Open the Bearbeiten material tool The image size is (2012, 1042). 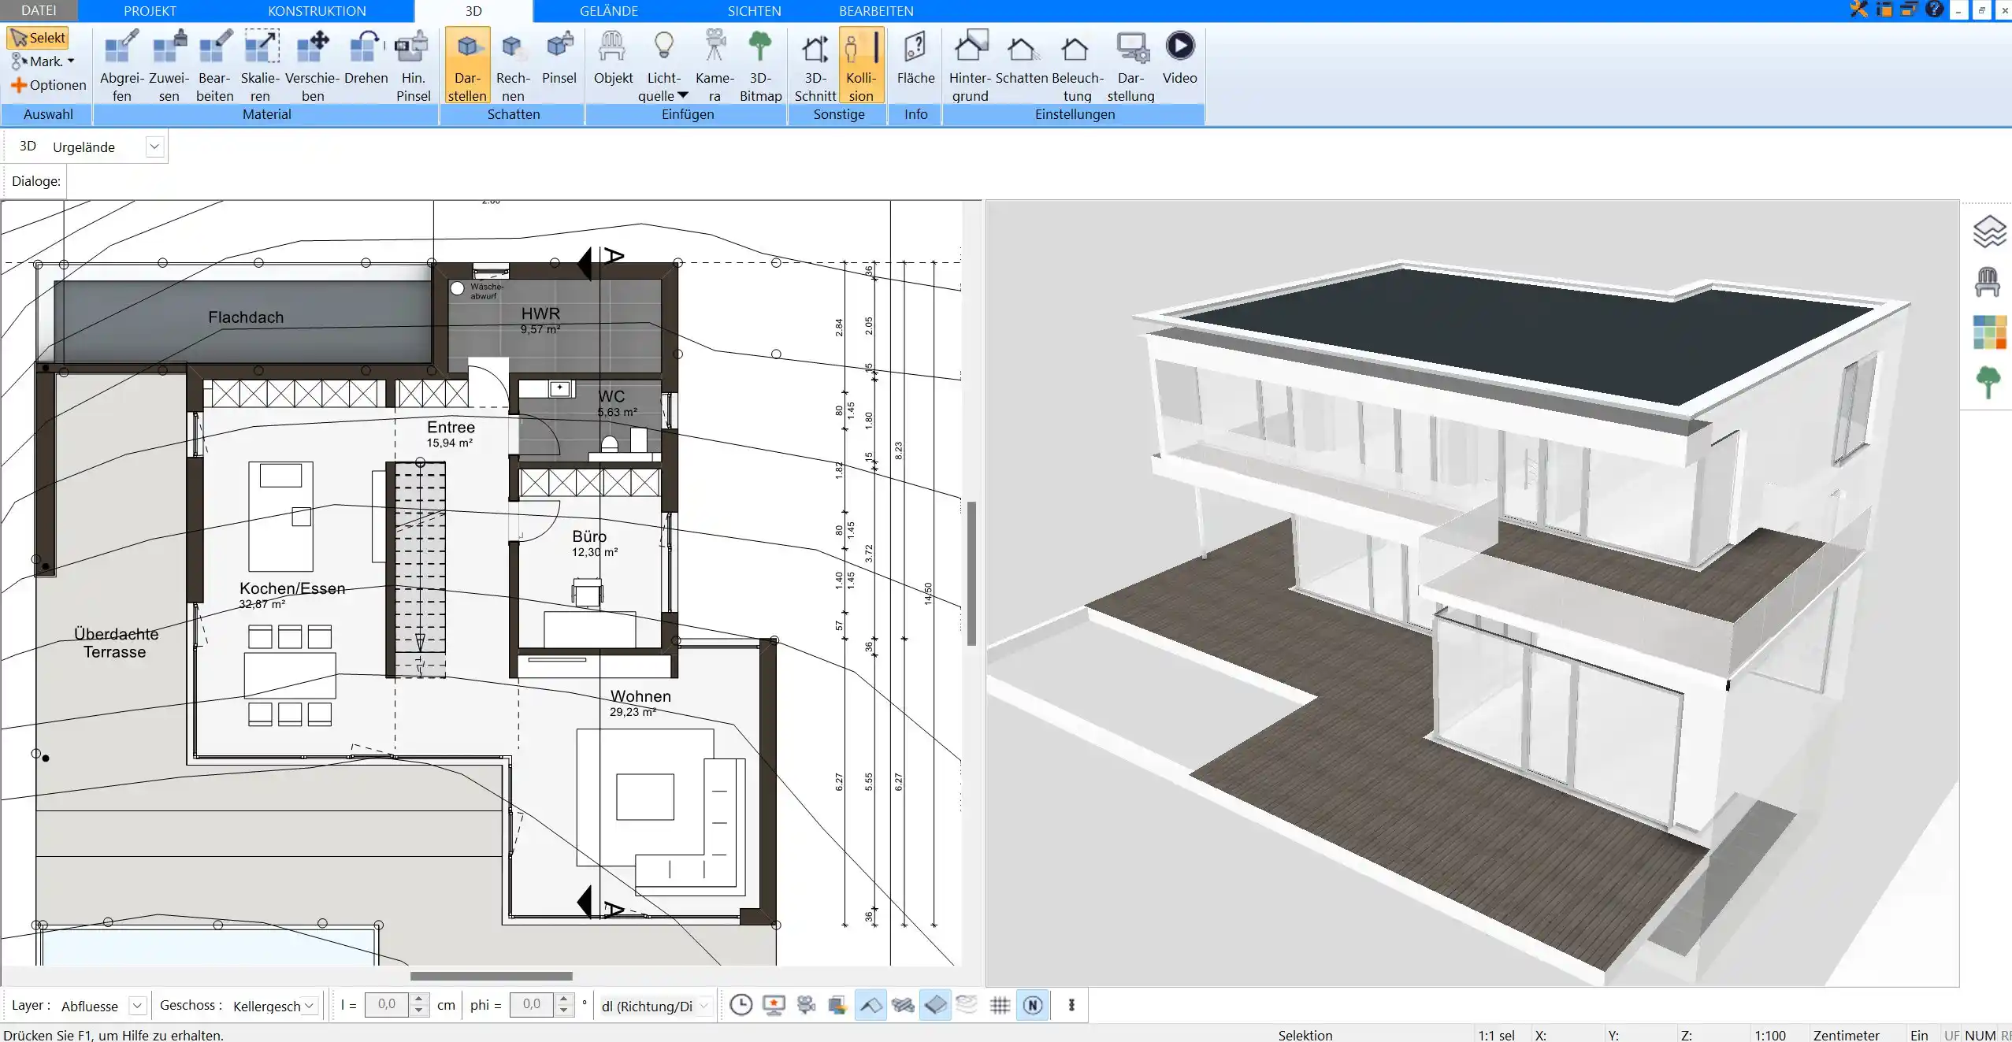[x=215, y=65]
